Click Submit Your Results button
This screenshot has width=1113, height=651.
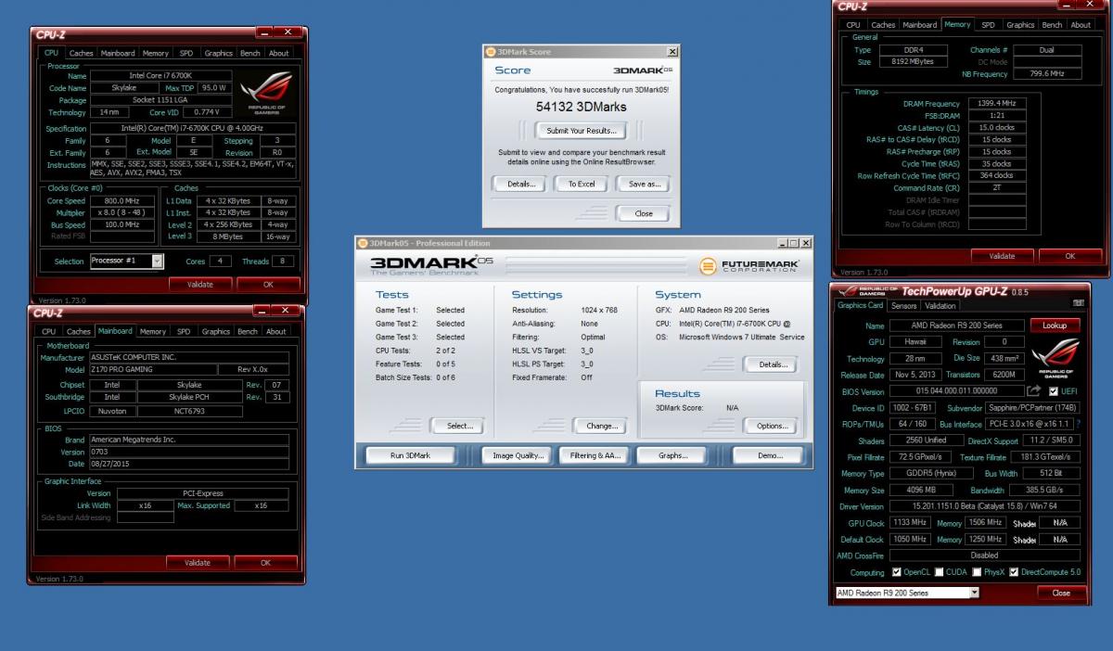coord(582,131)
